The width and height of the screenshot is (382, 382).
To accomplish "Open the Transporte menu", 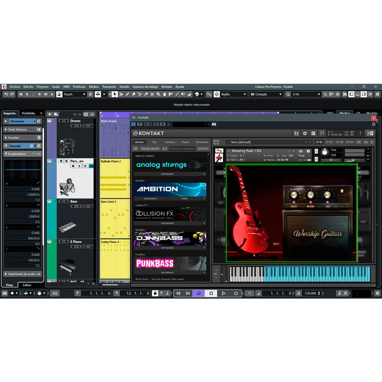I will tap(109, 87).
